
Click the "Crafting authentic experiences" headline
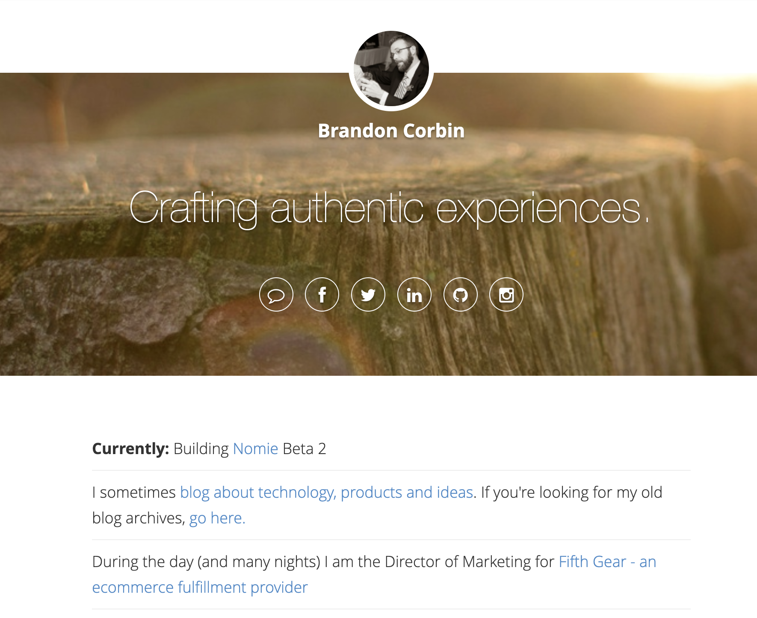pyautogui.click(x=389, y=208)
